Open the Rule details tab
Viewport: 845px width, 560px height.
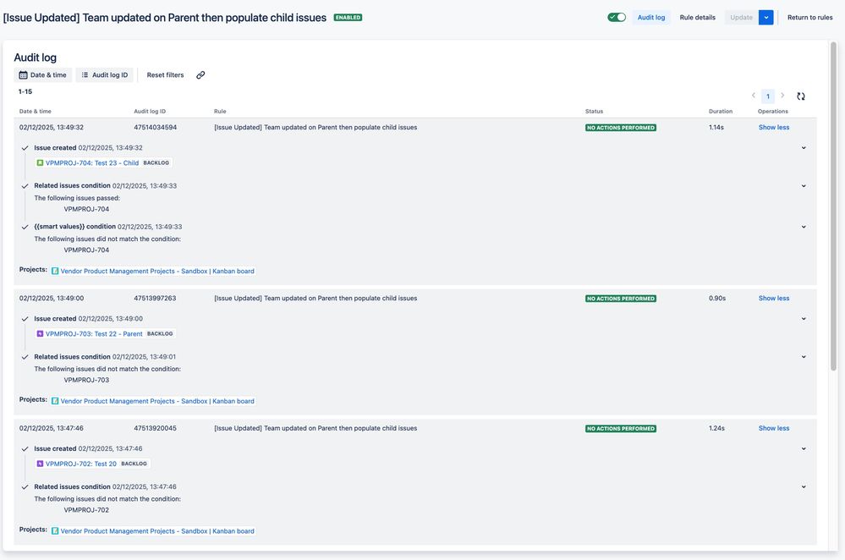pyautogui.click(x=697, y=17)
